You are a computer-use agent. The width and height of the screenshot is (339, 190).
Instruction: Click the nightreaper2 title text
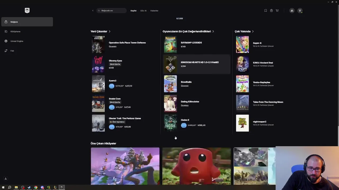coord(260,122)
